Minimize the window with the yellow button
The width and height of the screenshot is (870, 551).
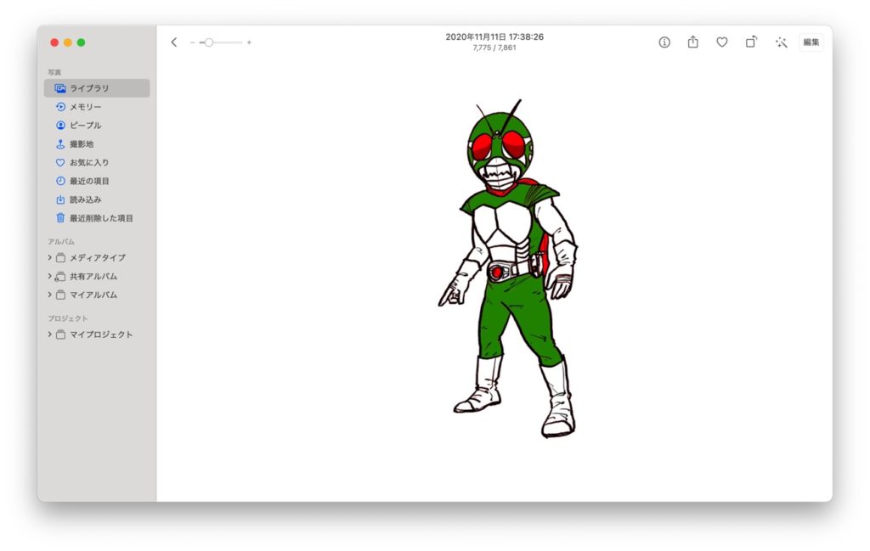tap(68, 42)
